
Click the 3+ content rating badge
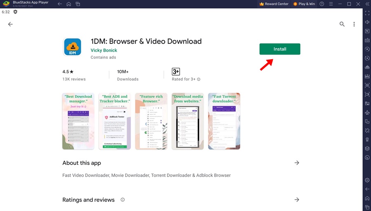click(176, 72)
